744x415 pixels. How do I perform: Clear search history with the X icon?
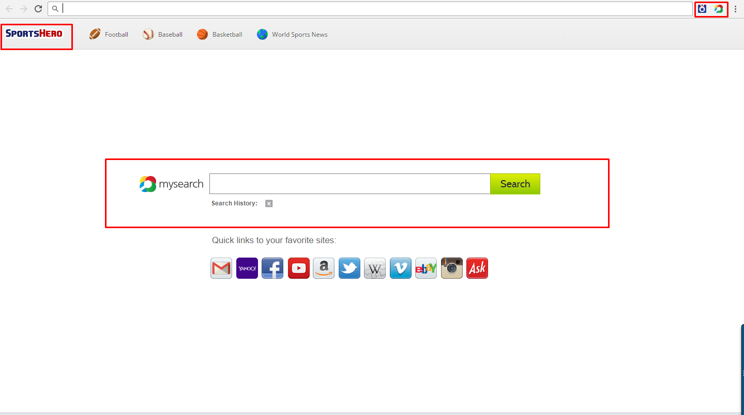269,203
